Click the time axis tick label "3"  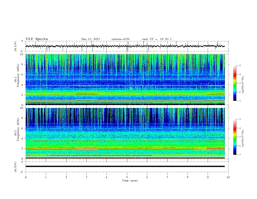[86, 177]
